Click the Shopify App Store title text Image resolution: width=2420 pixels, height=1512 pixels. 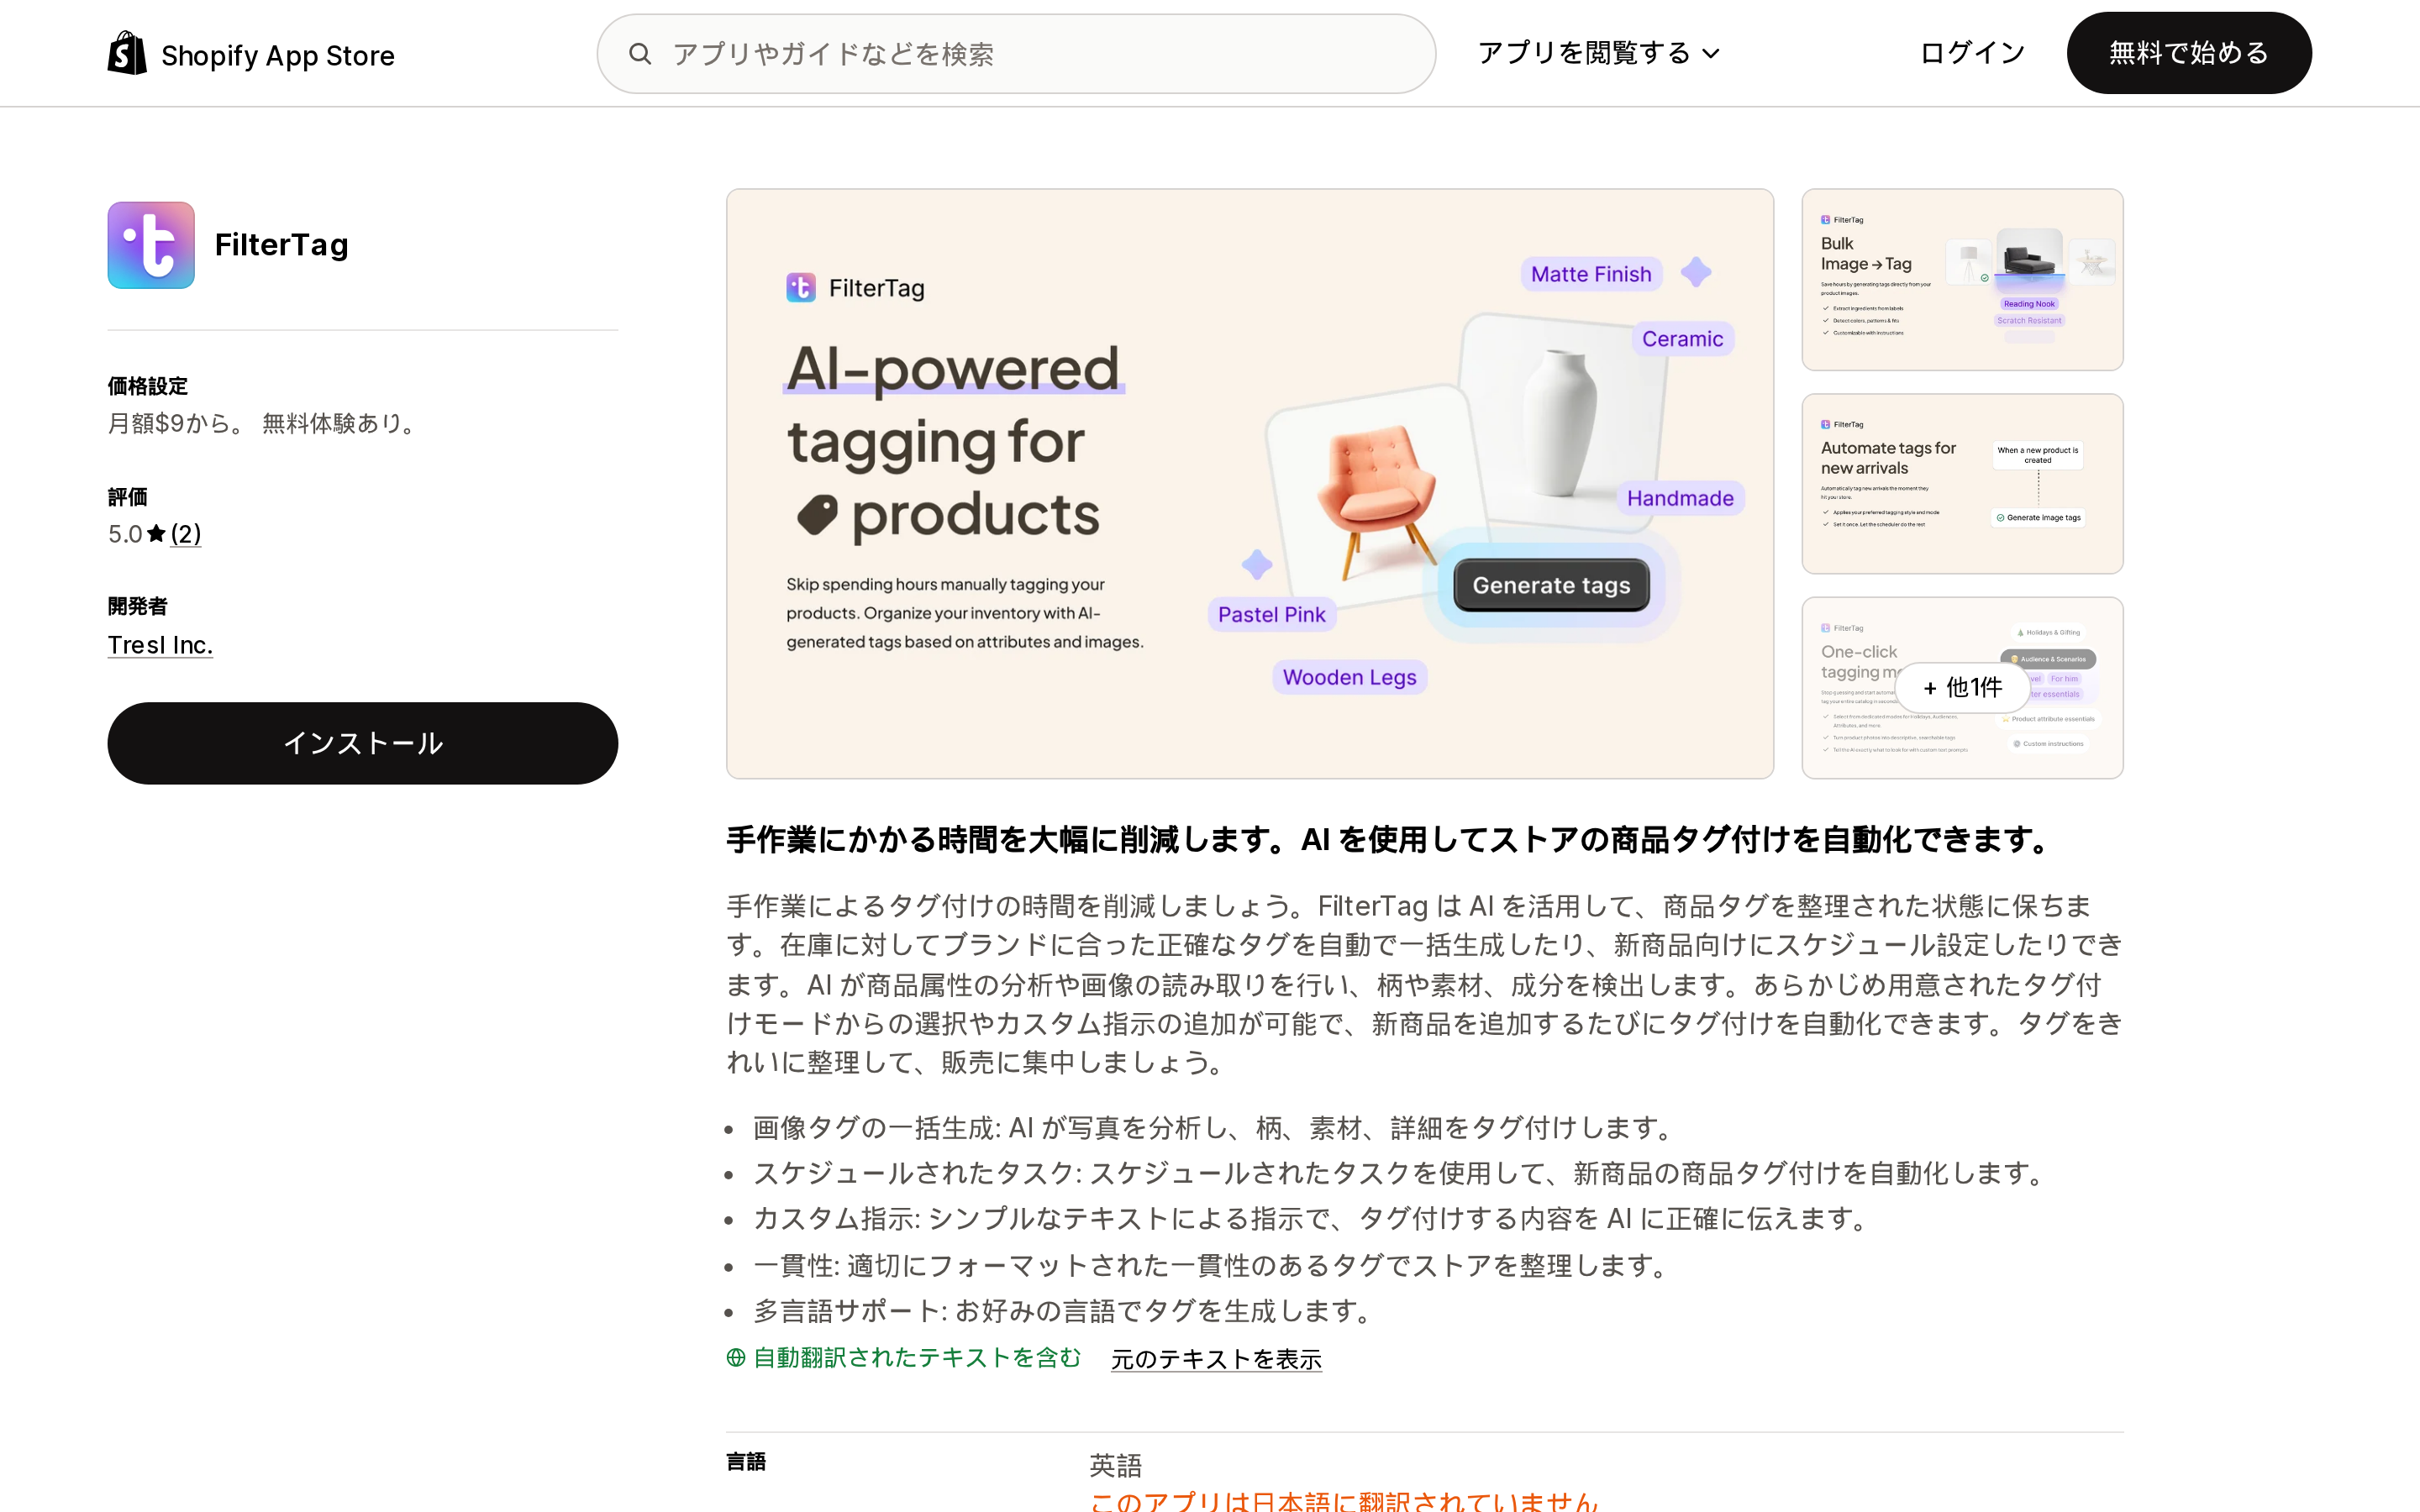(278, 55)
